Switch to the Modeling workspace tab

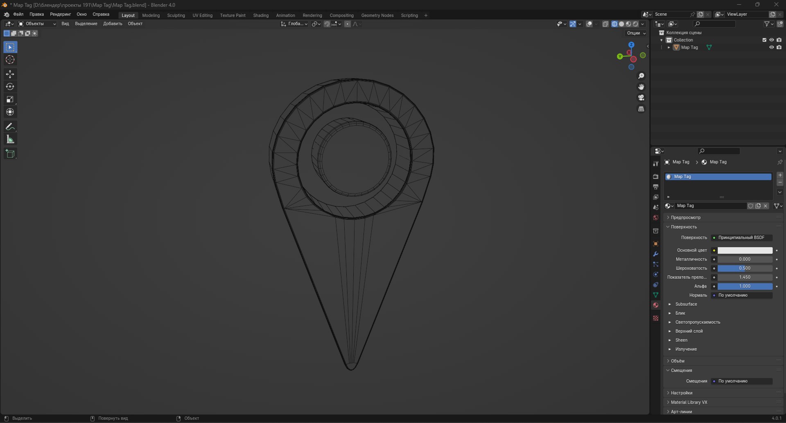[151, 16]
